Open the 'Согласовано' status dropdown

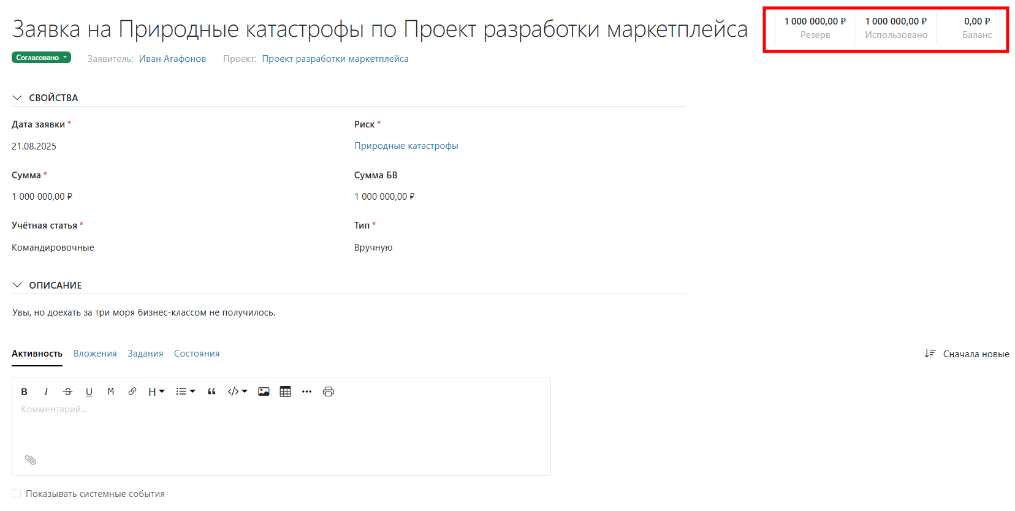tap(41, 58)
